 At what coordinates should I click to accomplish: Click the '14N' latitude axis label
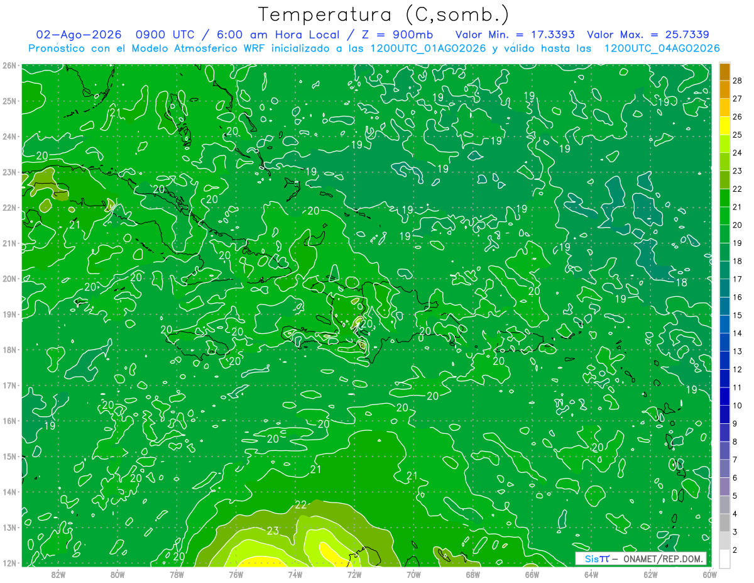click(9, 492)
